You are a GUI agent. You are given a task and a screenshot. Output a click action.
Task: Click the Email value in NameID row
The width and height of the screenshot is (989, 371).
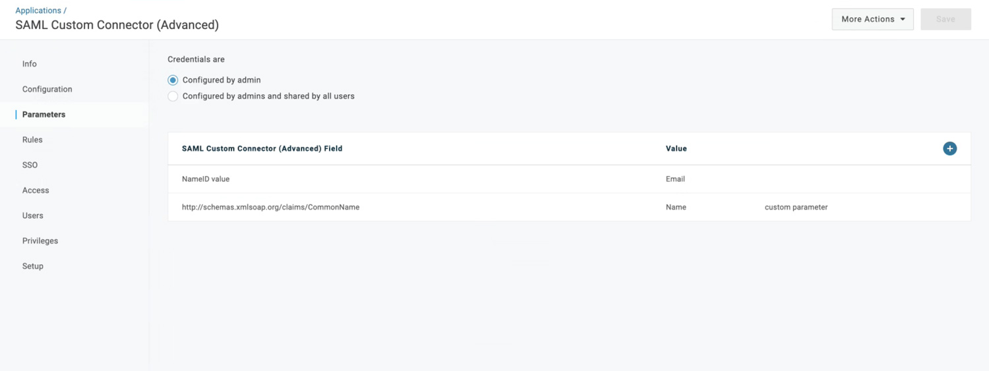pos(675,179)
